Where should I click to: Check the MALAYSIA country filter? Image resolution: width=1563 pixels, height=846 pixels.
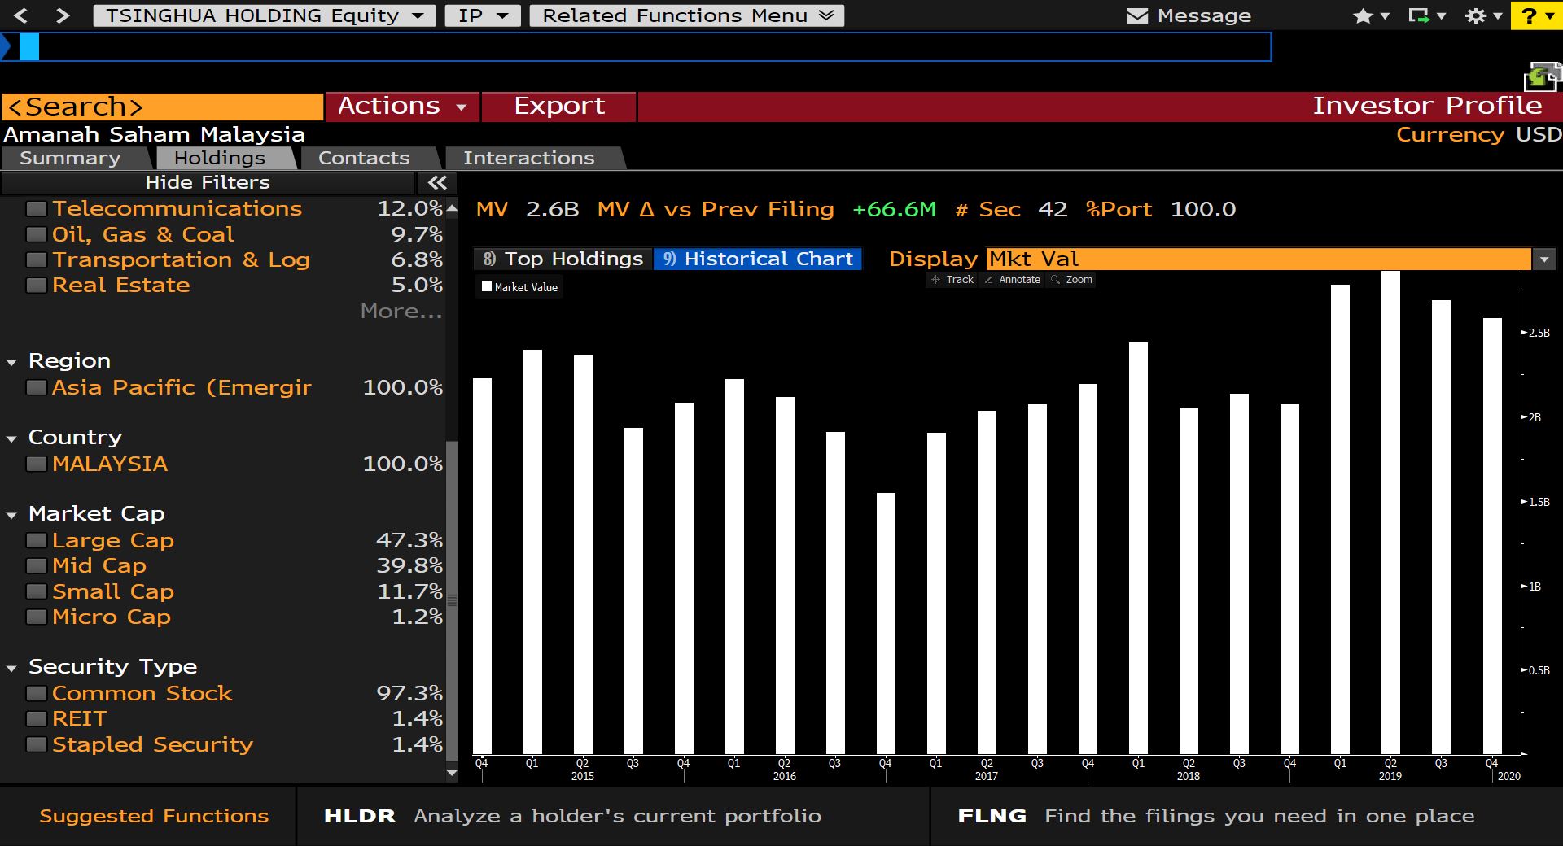click(36, 464)
